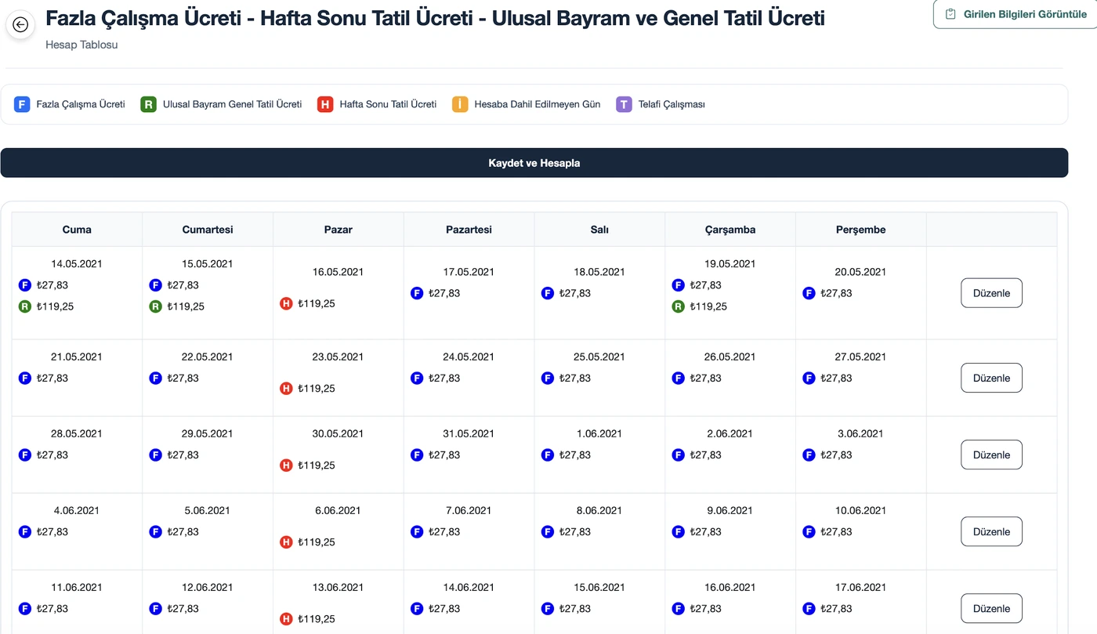
Task: Click the R badge under 15.05.2021
Action: [x=156, y=306]
